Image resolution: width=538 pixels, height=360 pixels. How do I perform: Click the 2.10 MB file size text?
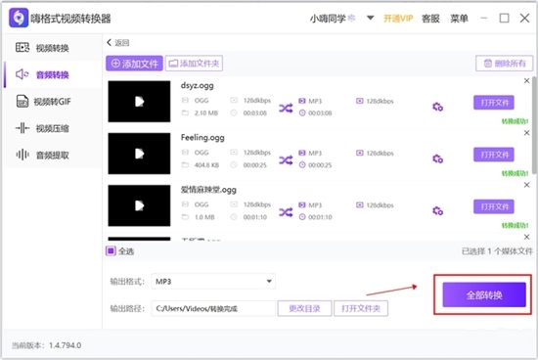coord(205,112)
